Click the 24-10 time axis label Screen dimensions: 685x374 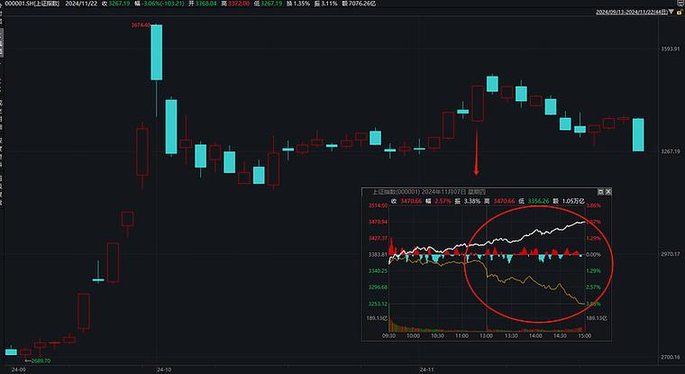164,369
